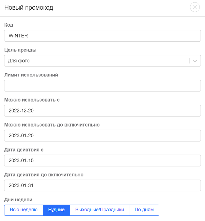Viewport: 205px width, 221px height.
Task: Click the Дата действия с label
Action: tap(24, 150)
